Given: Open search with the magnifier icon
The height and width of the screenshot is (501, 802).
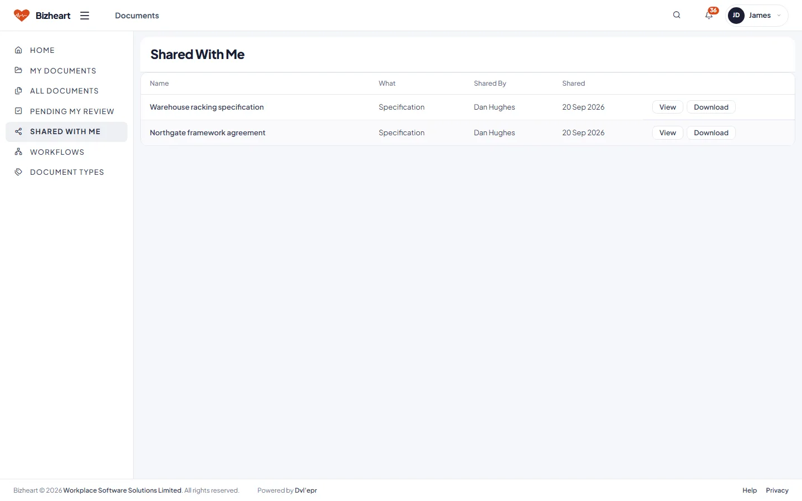Looking at the screenshot, I should coord(677,15).
